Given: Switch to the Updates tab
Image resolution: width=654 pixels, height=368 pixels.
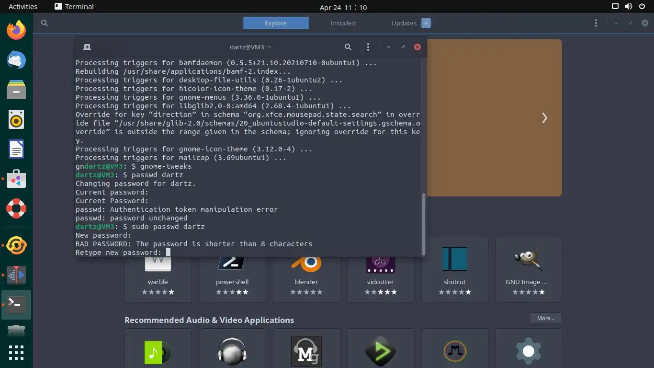Looking at the screenshot, I should tap(410, 23).
